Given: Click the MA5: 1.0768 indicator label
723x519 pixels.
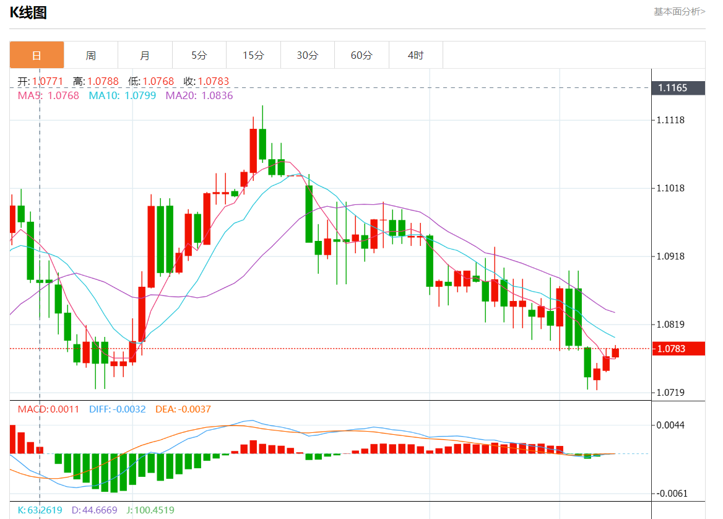Looking at the screenshot, I should 48,95.
